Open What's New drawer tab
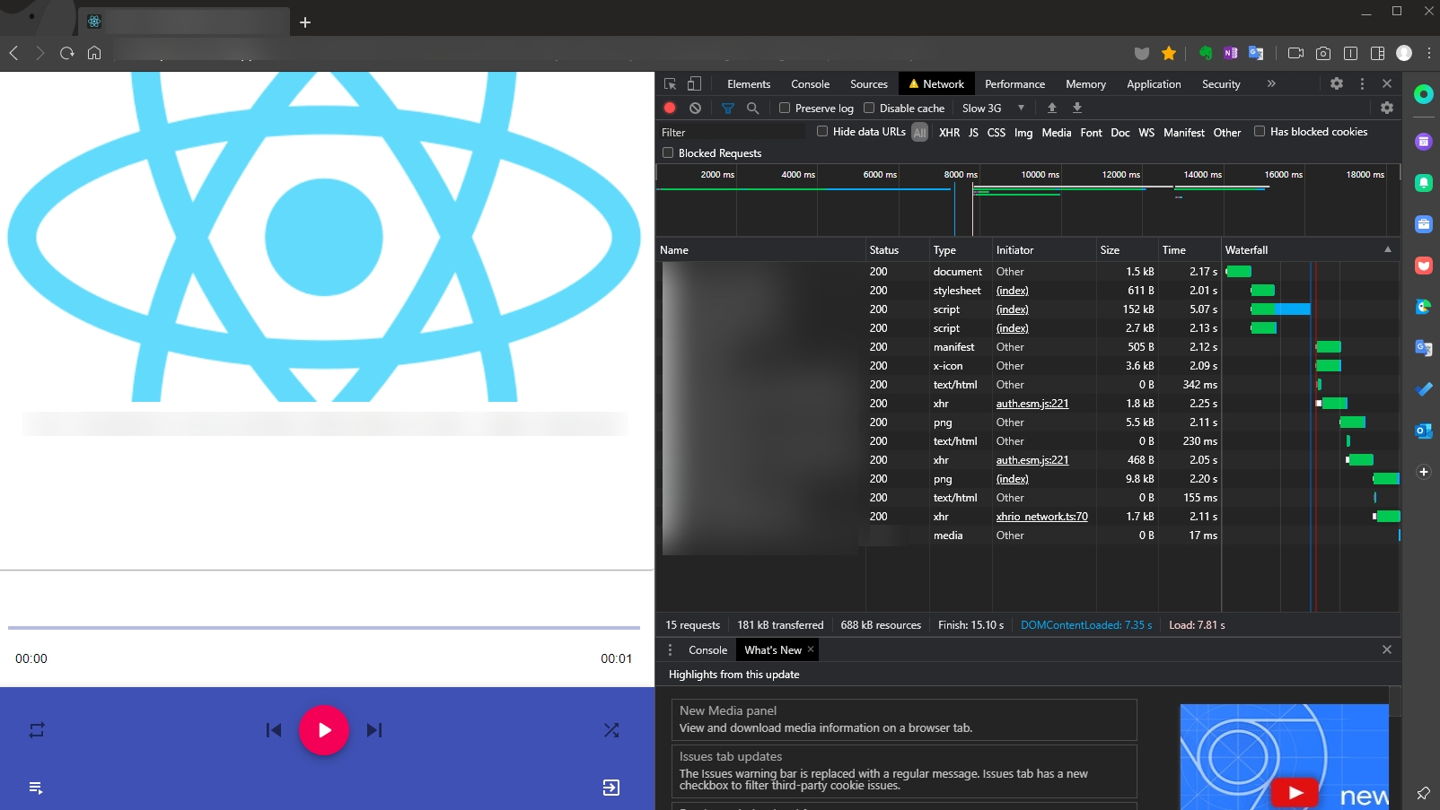1440x810 pixels. (x=773, y=650)
